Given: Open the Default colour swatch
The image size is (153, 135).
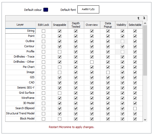Looking at the screenshot, I should coord(46,10).
